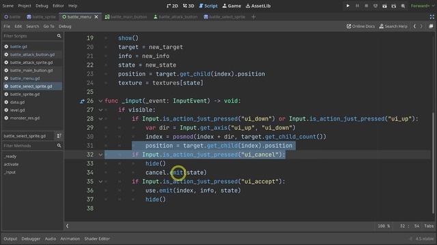Viewport: 437px width, 245px height.
Task: Click the 100 % zoom indicator
Action: click(384, 226)
